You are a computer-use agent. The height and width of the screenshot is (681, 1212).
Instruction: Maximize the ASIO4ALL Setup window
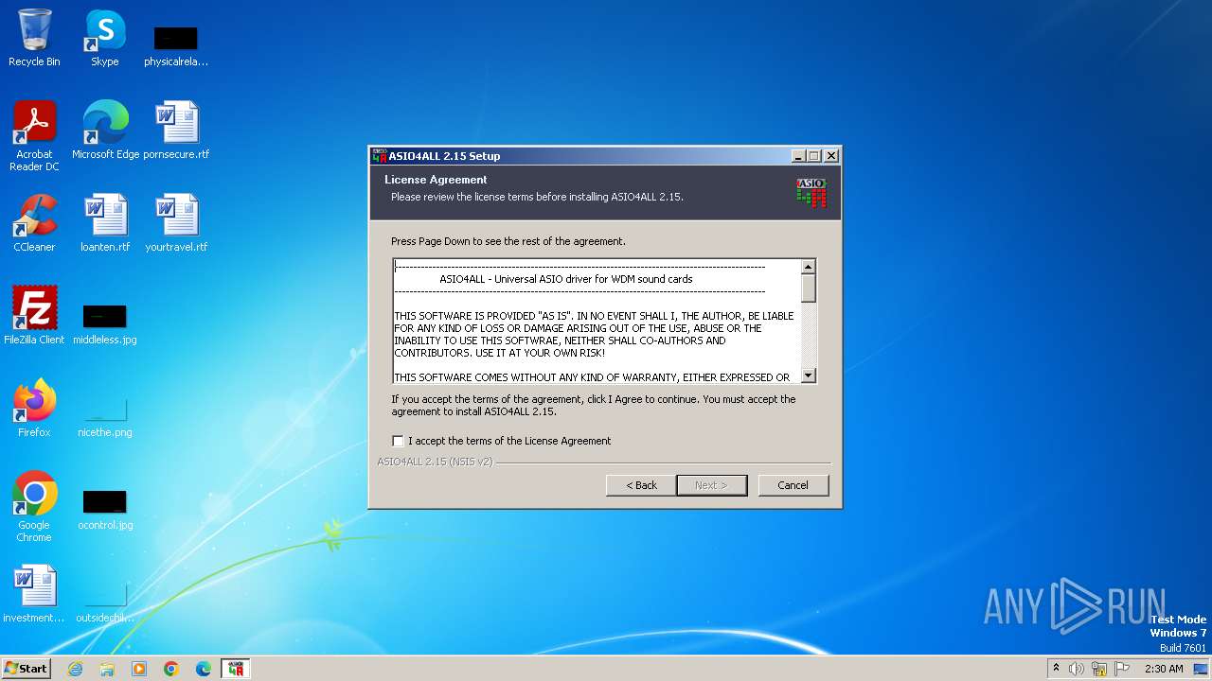tap(814, 156)
